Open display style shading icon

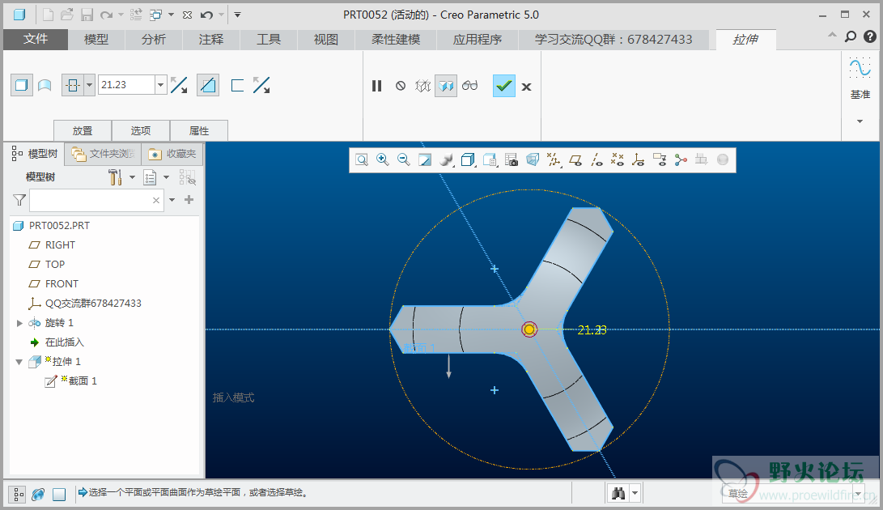coord(447,160)
